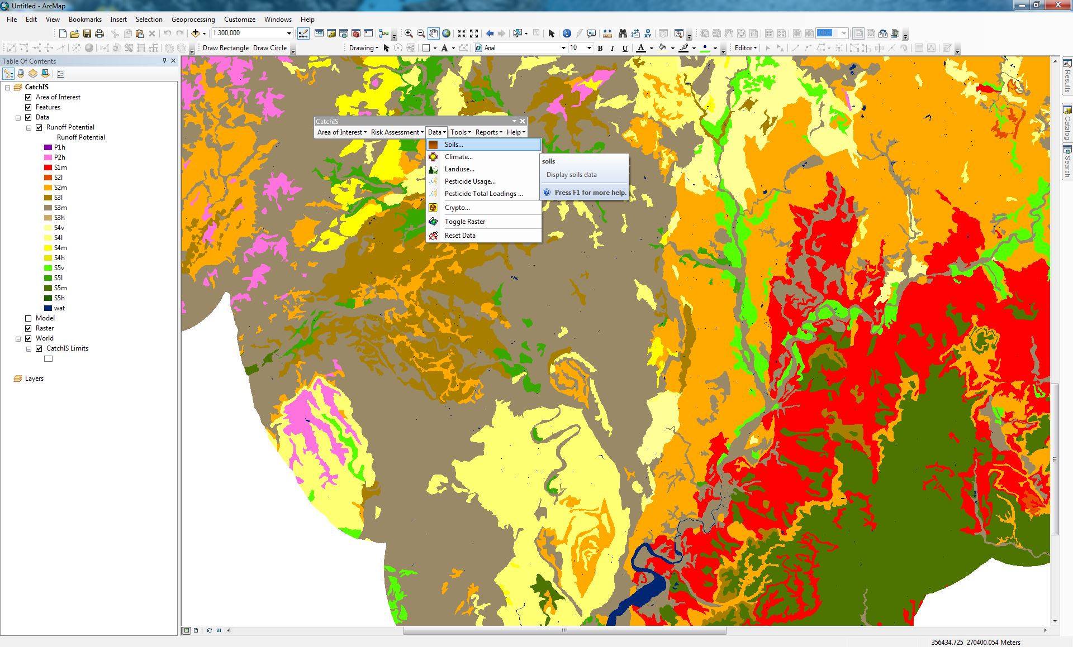Toggle the Raster layer checkbox

click(x=29, y=328)
